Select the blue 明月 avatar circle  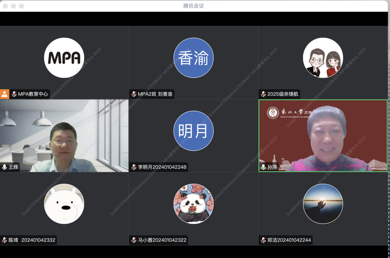point(194,131)
